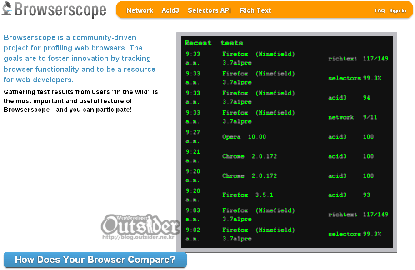This screenshot has height=270, width=415.
Task: Select the network 9/11 result row
Action: [x=353, y=117]
